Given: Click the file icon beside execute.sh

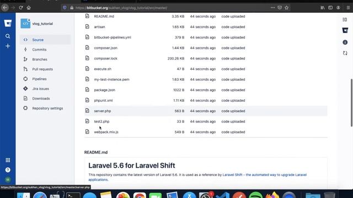Looking at the screenshot, I should point(87,69).
